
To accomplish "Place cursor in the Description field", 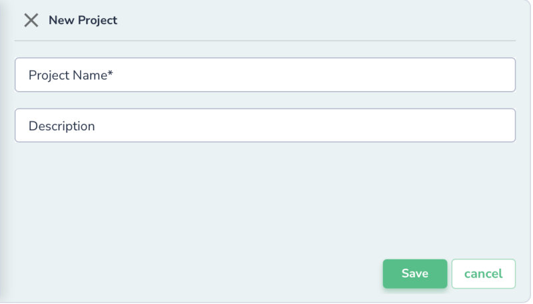I will tap(265, 125).
